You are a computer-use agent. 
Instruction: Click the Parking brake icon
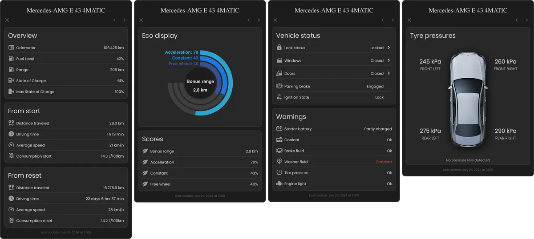coord(279,86)
